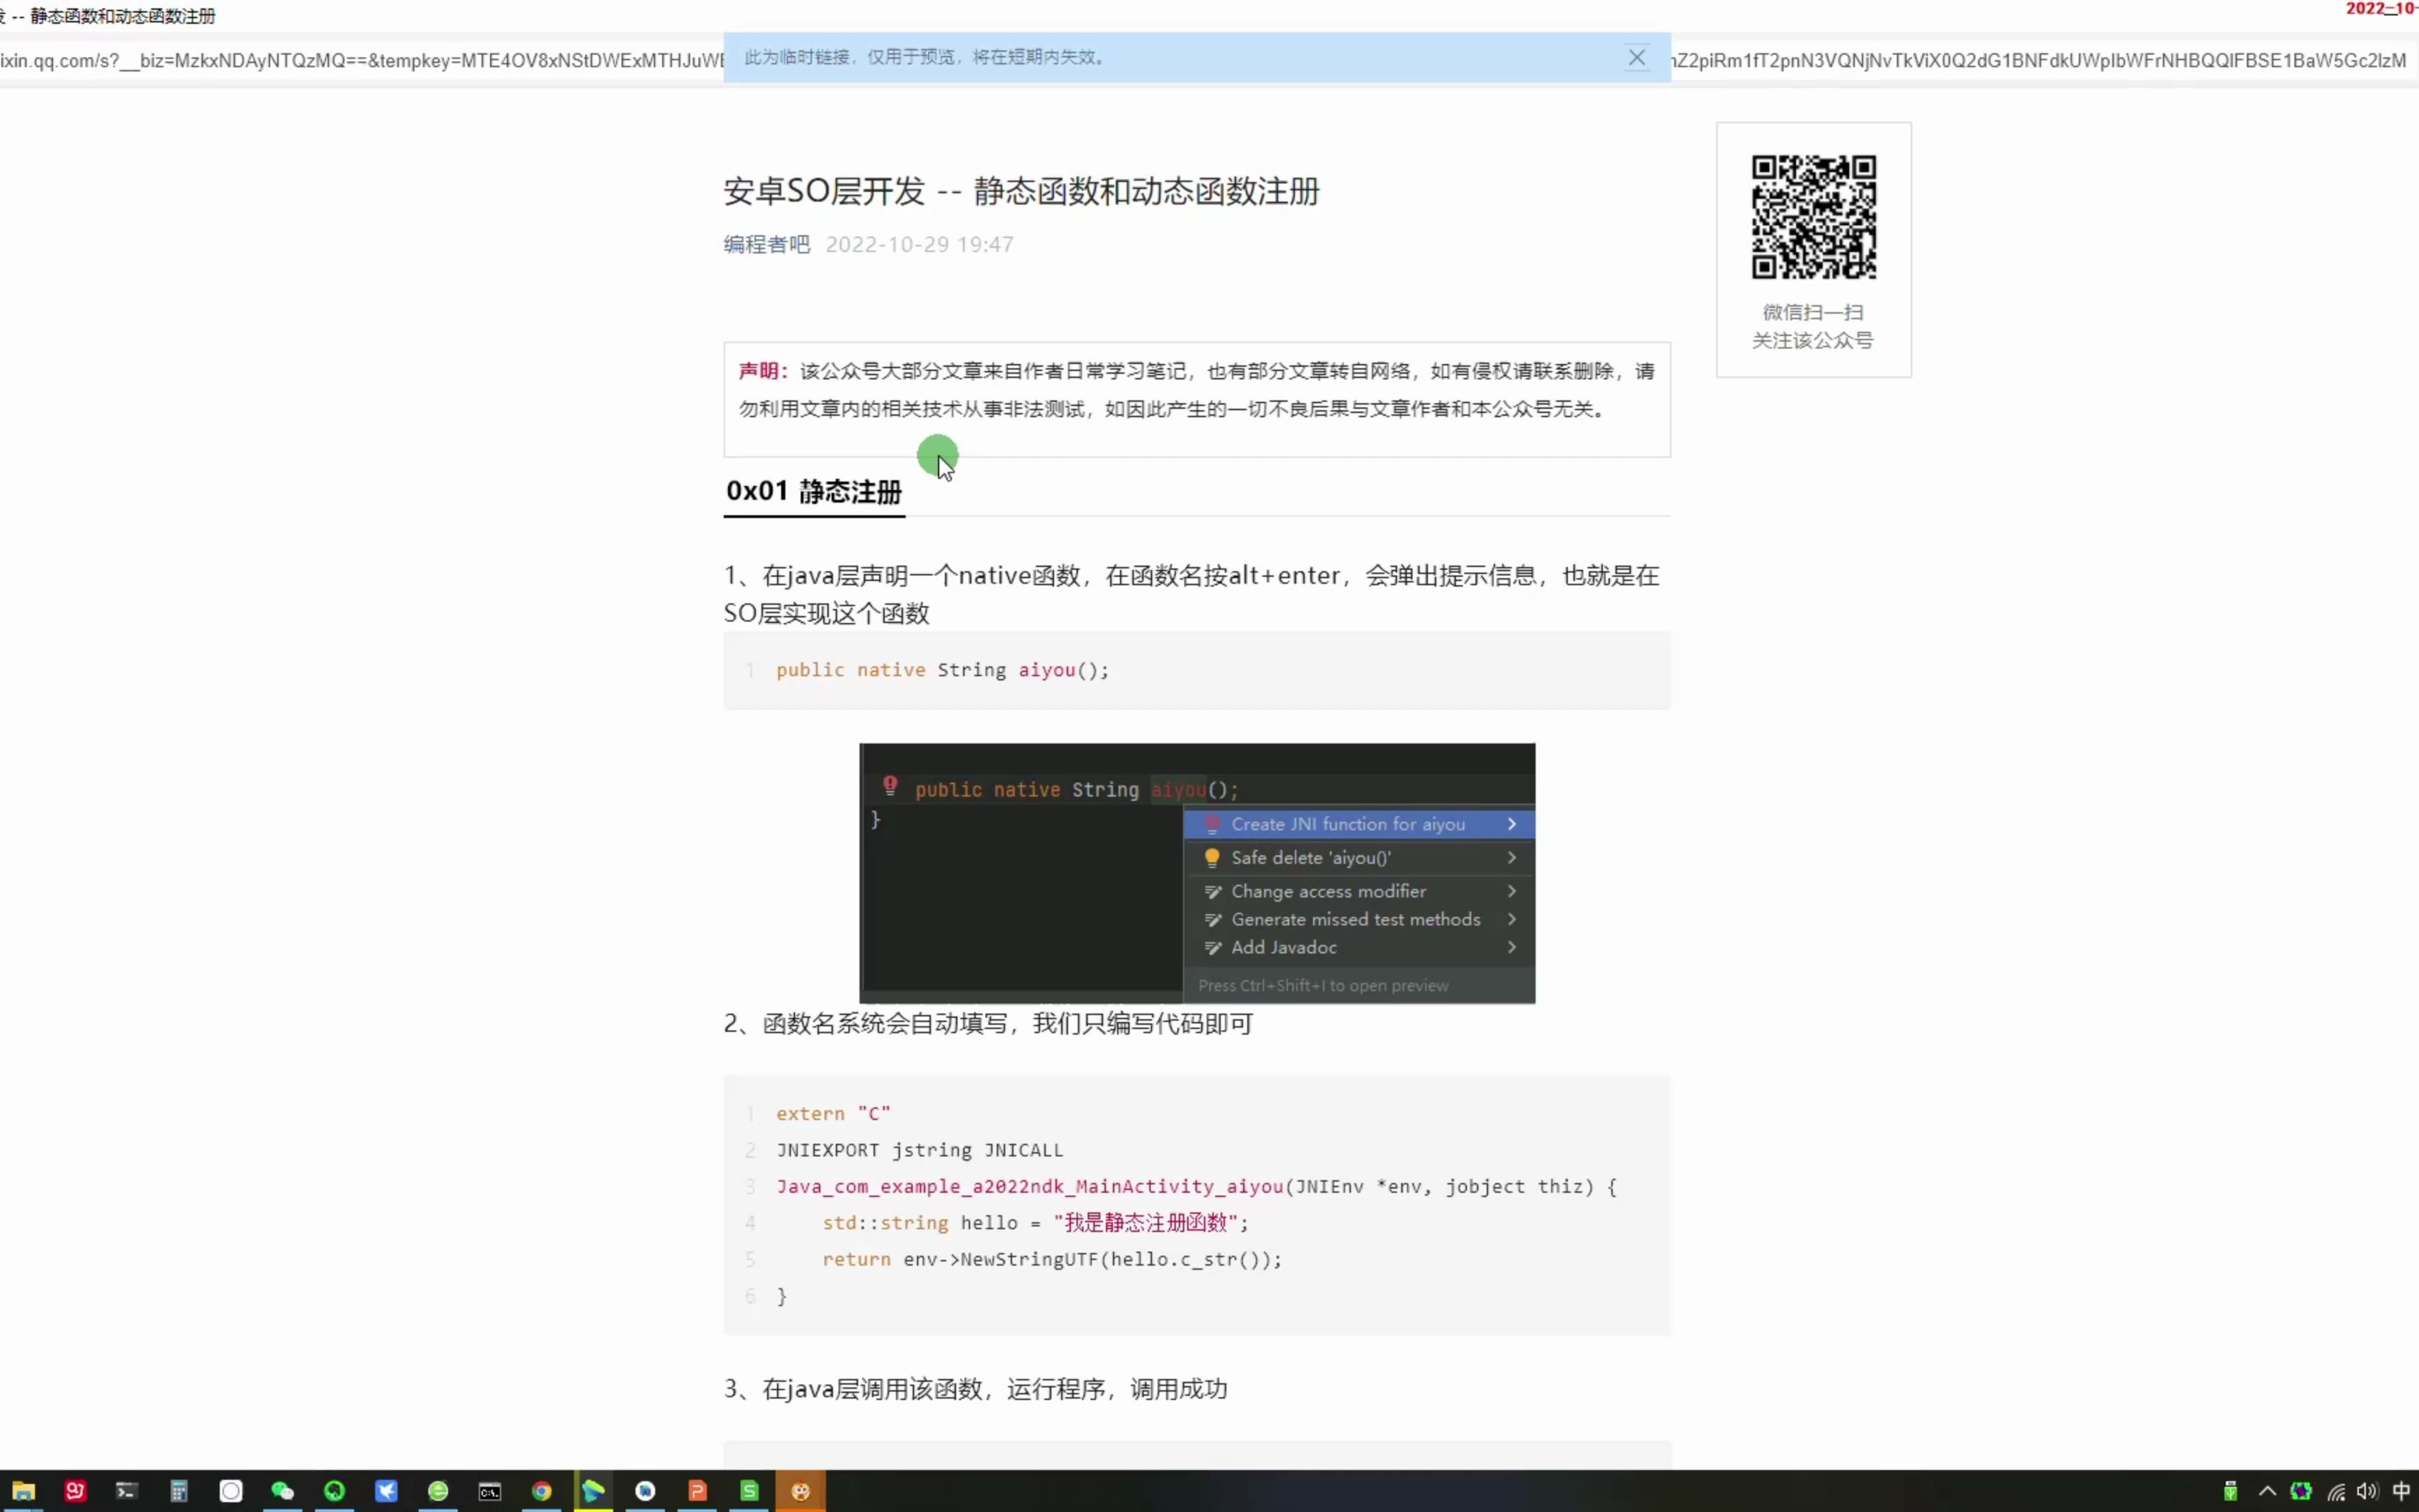Image resolution: width=2419 pixels, height=1512 pixels.
Task: Click the std::string hello code line
Action: [1036, 1222]
